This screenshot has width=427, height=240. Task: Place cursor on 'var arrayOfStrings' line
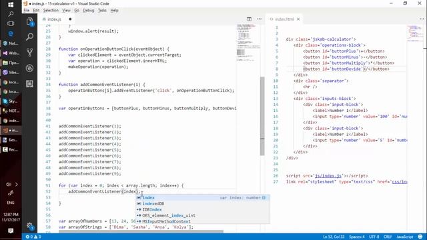point(126,227)
